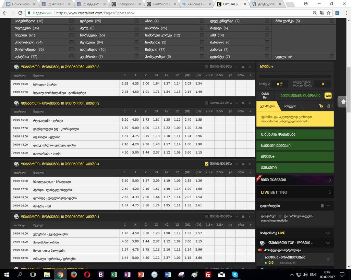The width and height of the screenshot is (351, 280).
Task: Collapse the ჯგუფი 4 league table chevron
Action: pyautogui.click(x=237, y=164)
